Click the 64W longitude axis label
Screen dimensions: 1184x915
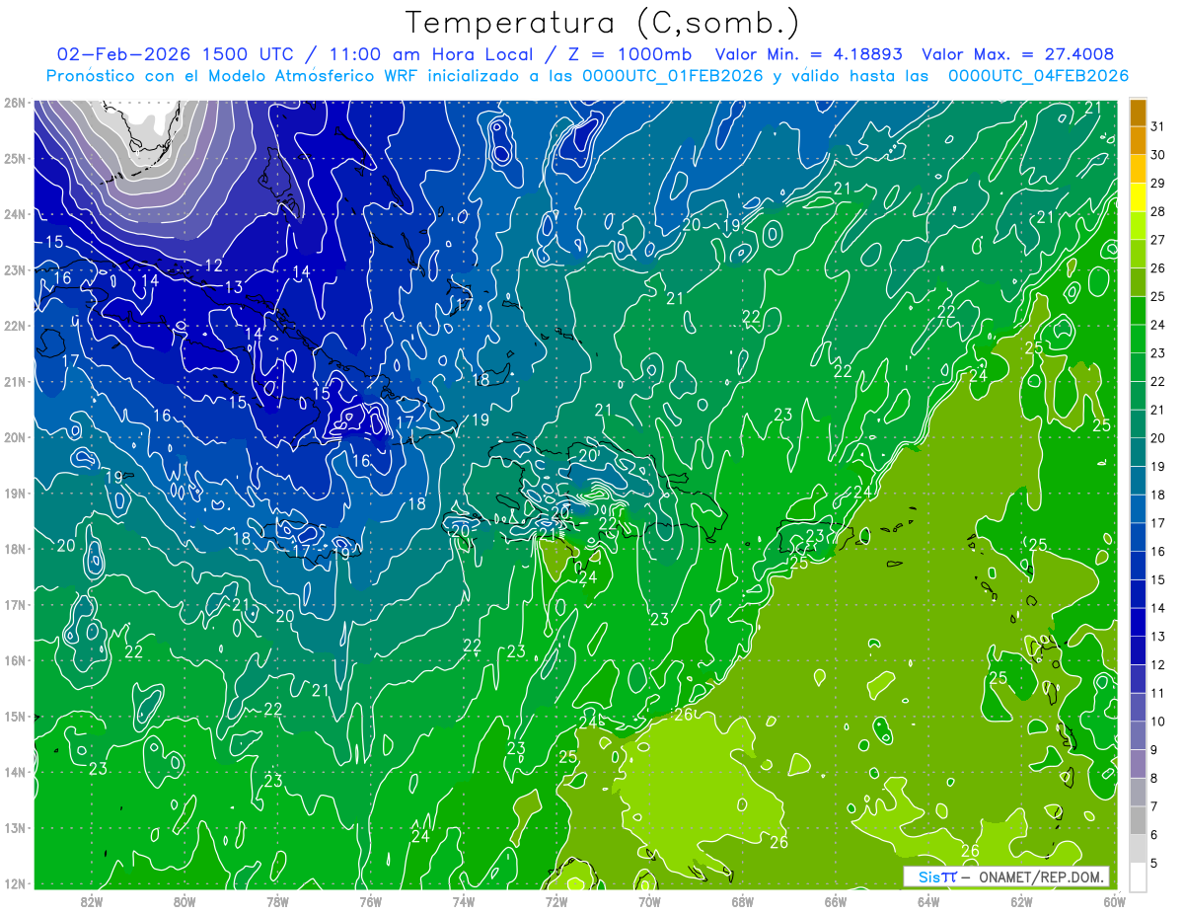pyautogui.click(x=928, y=901)
